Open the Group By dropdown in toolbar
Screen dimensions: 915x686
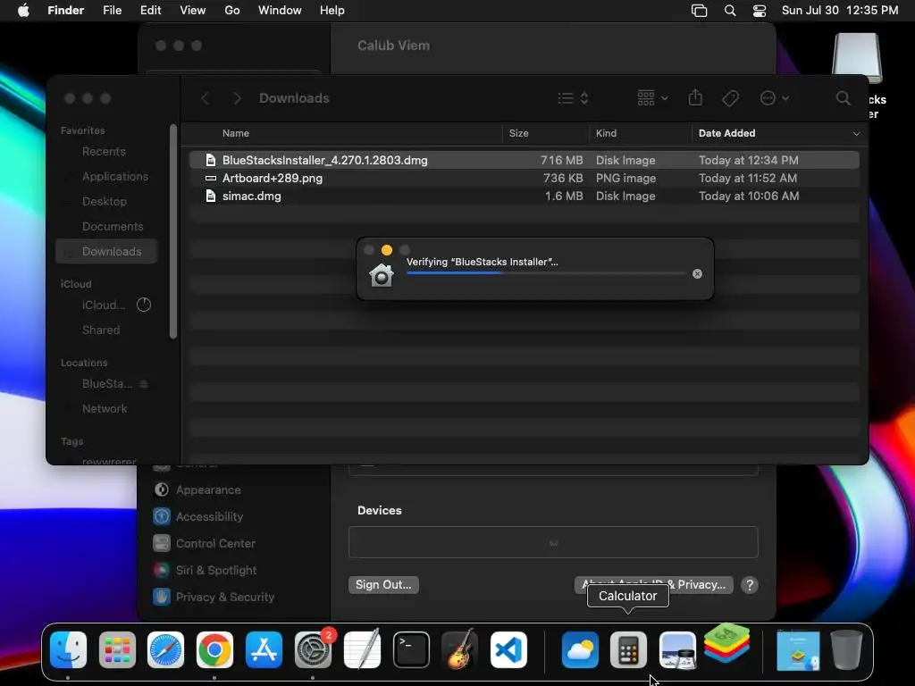tap(652, 98)
